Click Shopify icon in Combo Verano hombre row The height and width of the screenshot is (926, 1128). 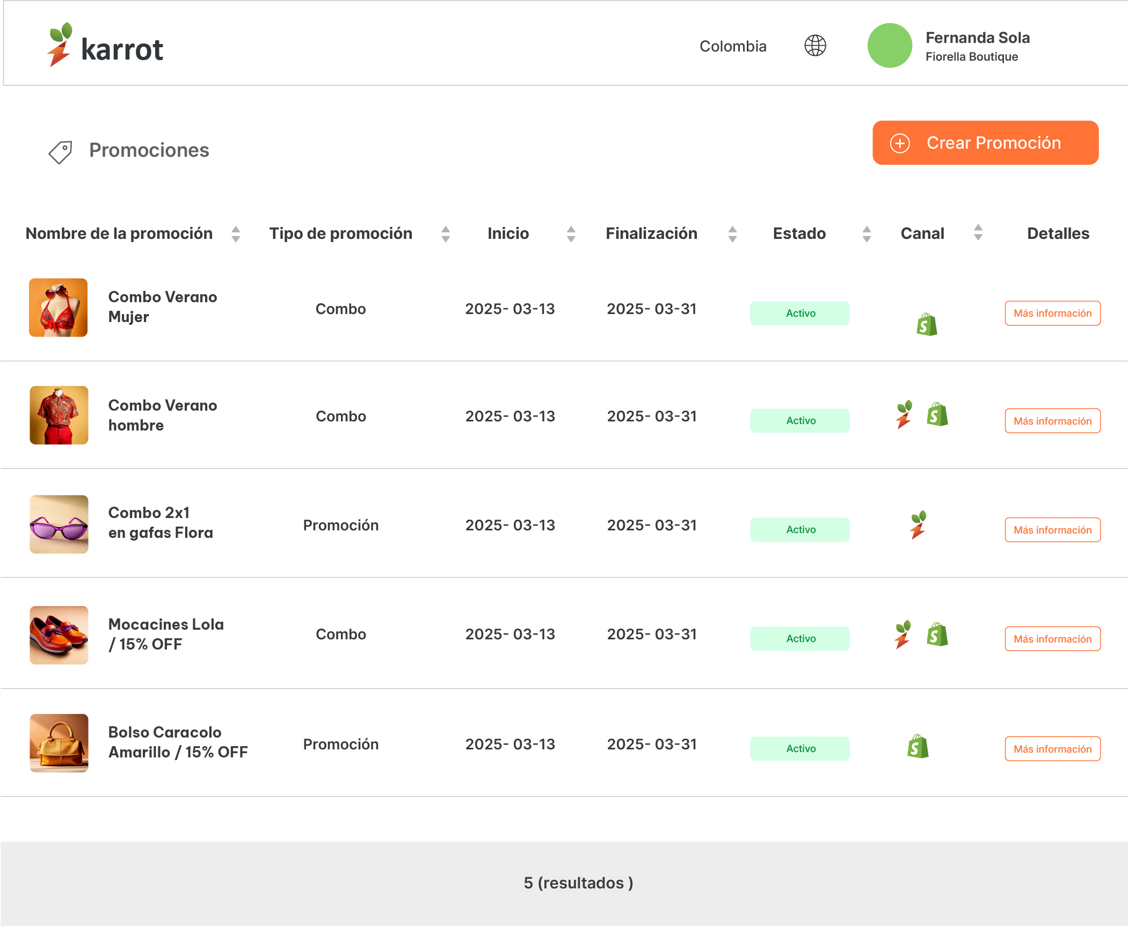click(937, 414)
